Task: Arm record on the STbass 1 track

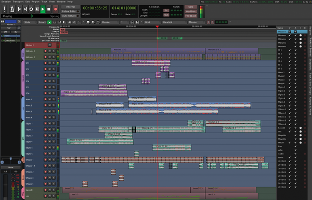Action: [46, 159]
